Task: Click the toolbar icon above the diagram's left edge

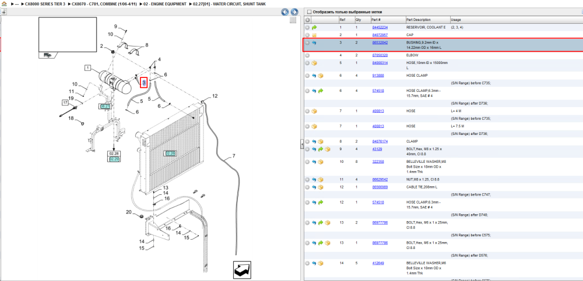Action: [3, 12]
